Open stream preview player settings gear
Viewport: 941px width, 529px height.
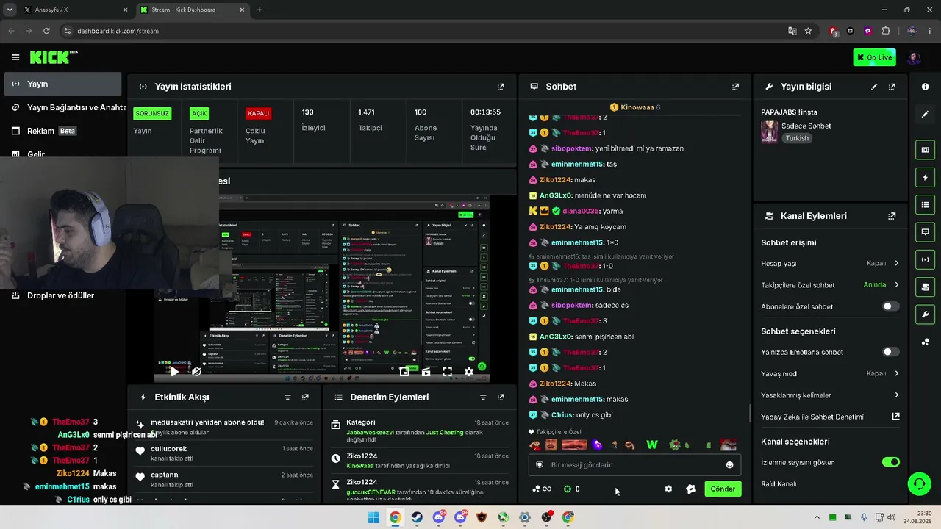point(469,372)
